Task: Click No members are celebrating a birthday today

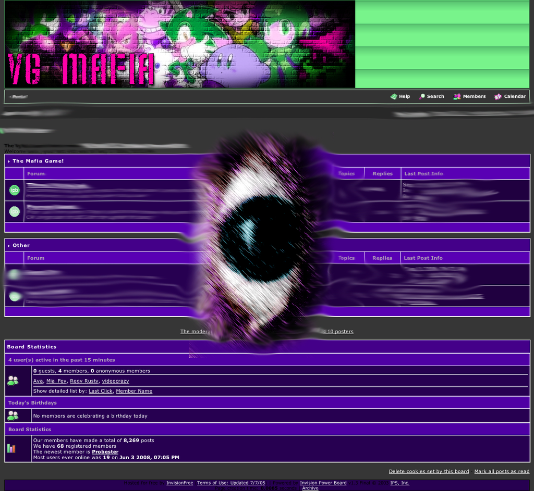Action: pos(90,416)
